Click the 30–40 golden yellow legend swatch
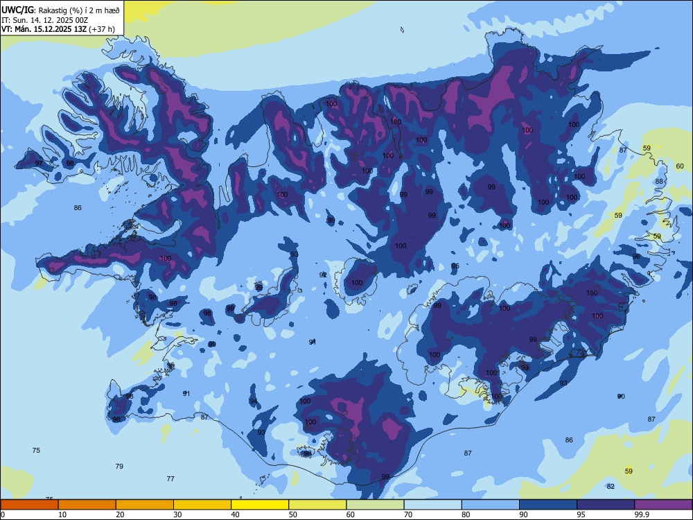693x520 pixels. (202, 505)
